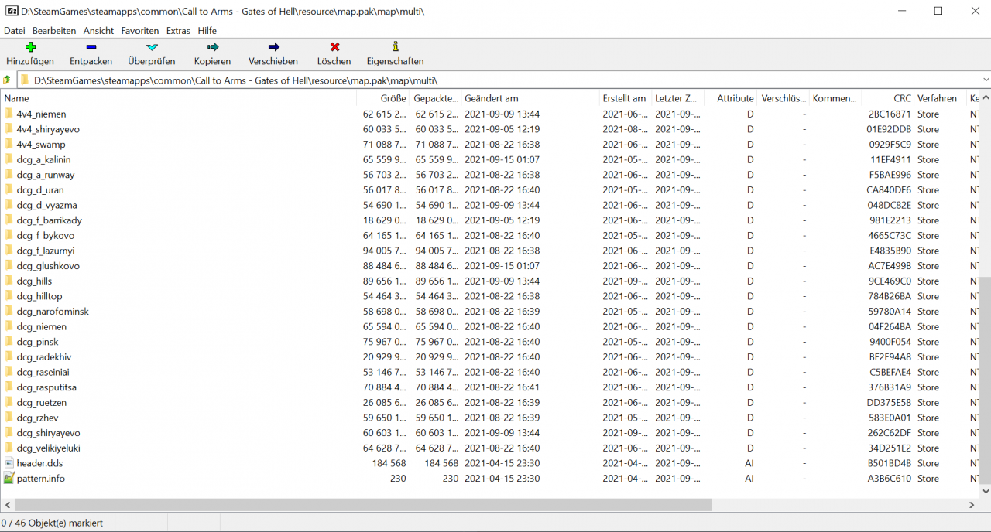
Task: Click the Überprüfen (test) toolbar icon
Action: (151, 48)
